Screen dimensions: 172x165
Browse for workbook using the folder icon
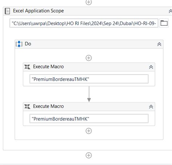click(x=164, y=23)
